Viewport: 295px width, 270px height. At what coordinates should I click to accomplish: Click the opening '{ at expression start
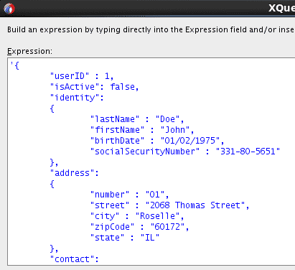pyautogui.click(x=14, y=65)
